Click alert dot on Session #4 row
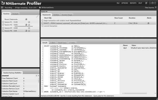Viewport: 158px width, 100px height. tap(26, 31)
